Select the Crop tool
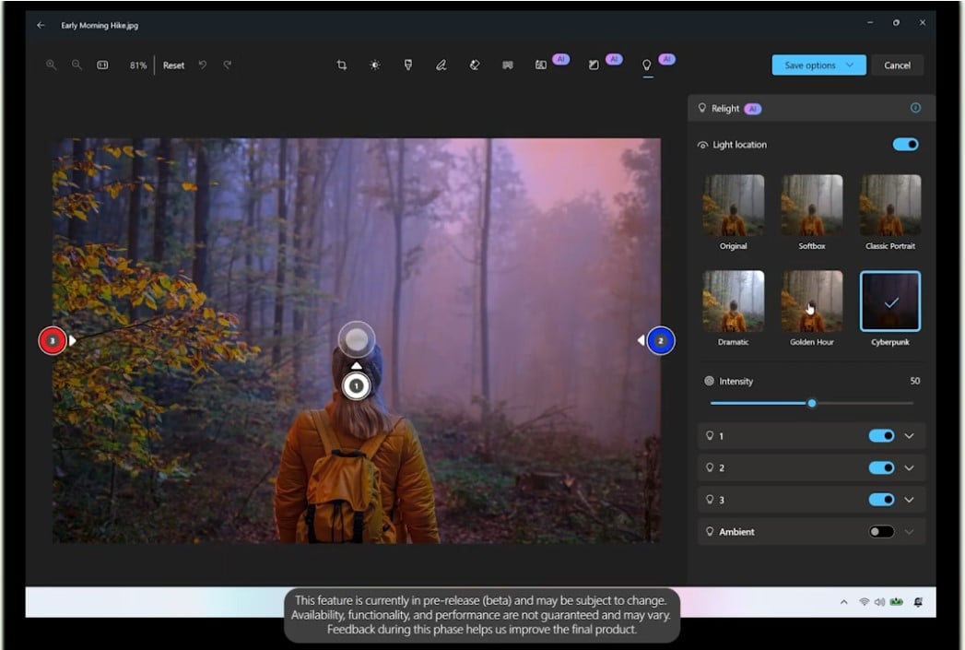The height and width of the screenshot is (650, 965). tap(342, 65)
